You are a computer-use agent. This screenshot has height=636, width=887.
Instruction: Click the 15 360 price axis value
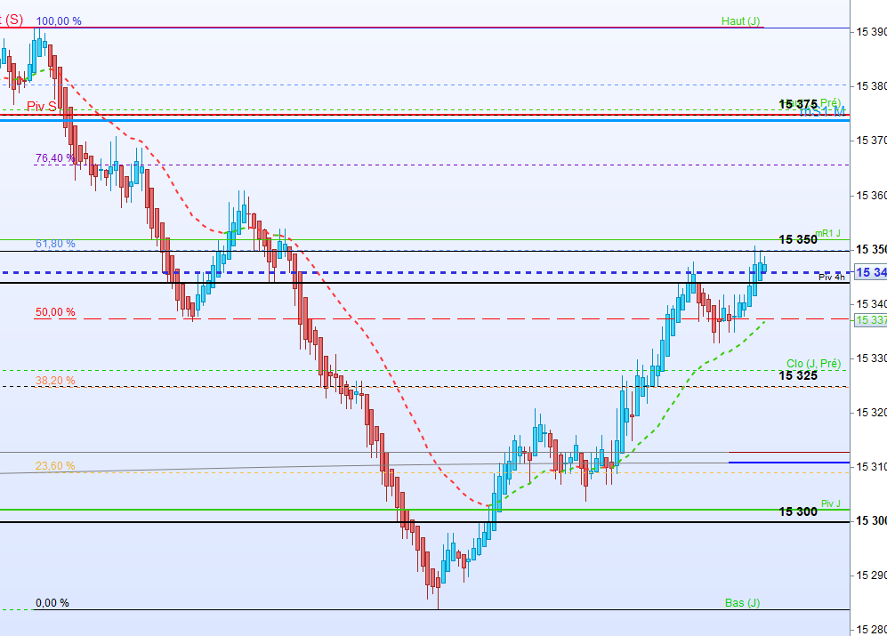pos(871,195)
